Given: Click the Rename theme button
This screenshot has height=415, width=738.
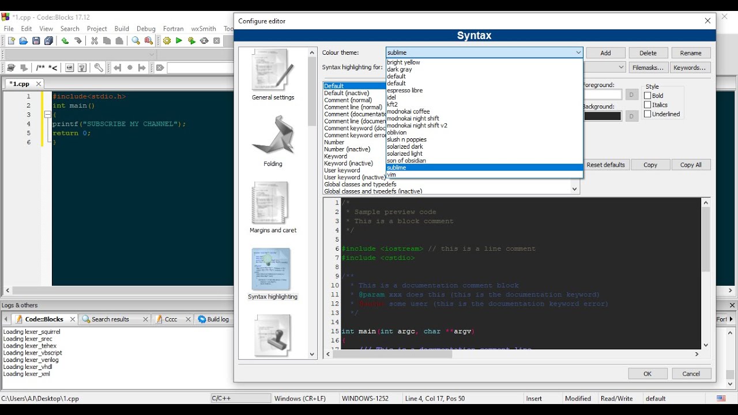Looking at the screenshot, I should [x=691, y=53].
